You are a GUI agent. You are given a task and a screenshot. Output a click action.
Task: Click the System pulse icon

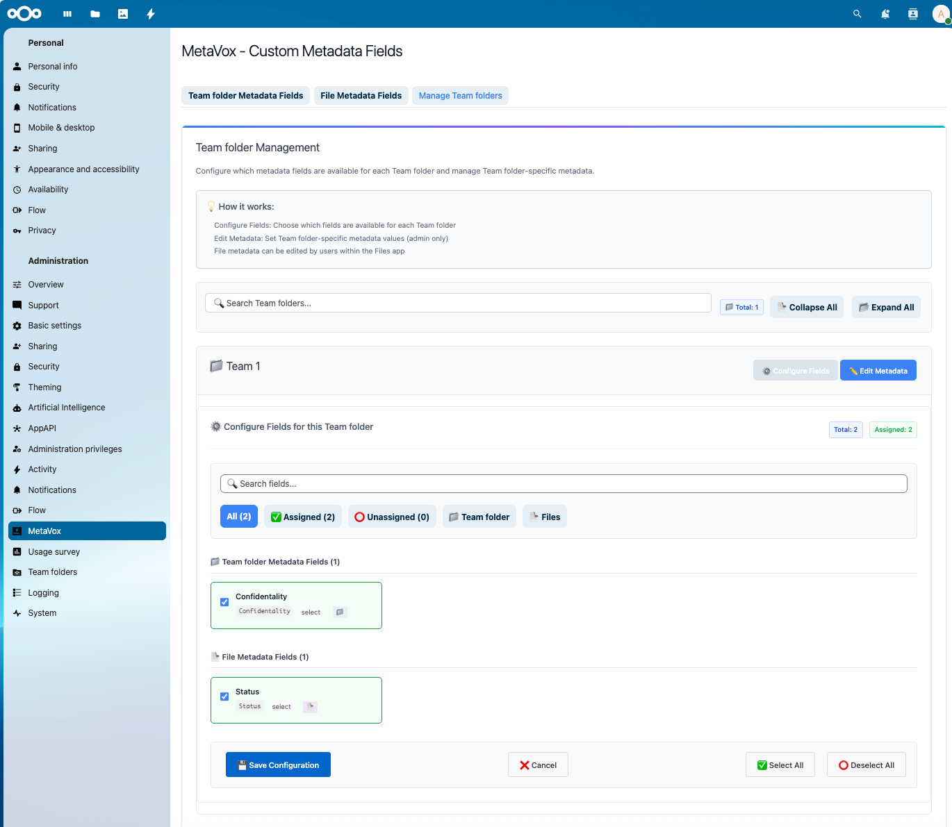(x=17, y=613)
